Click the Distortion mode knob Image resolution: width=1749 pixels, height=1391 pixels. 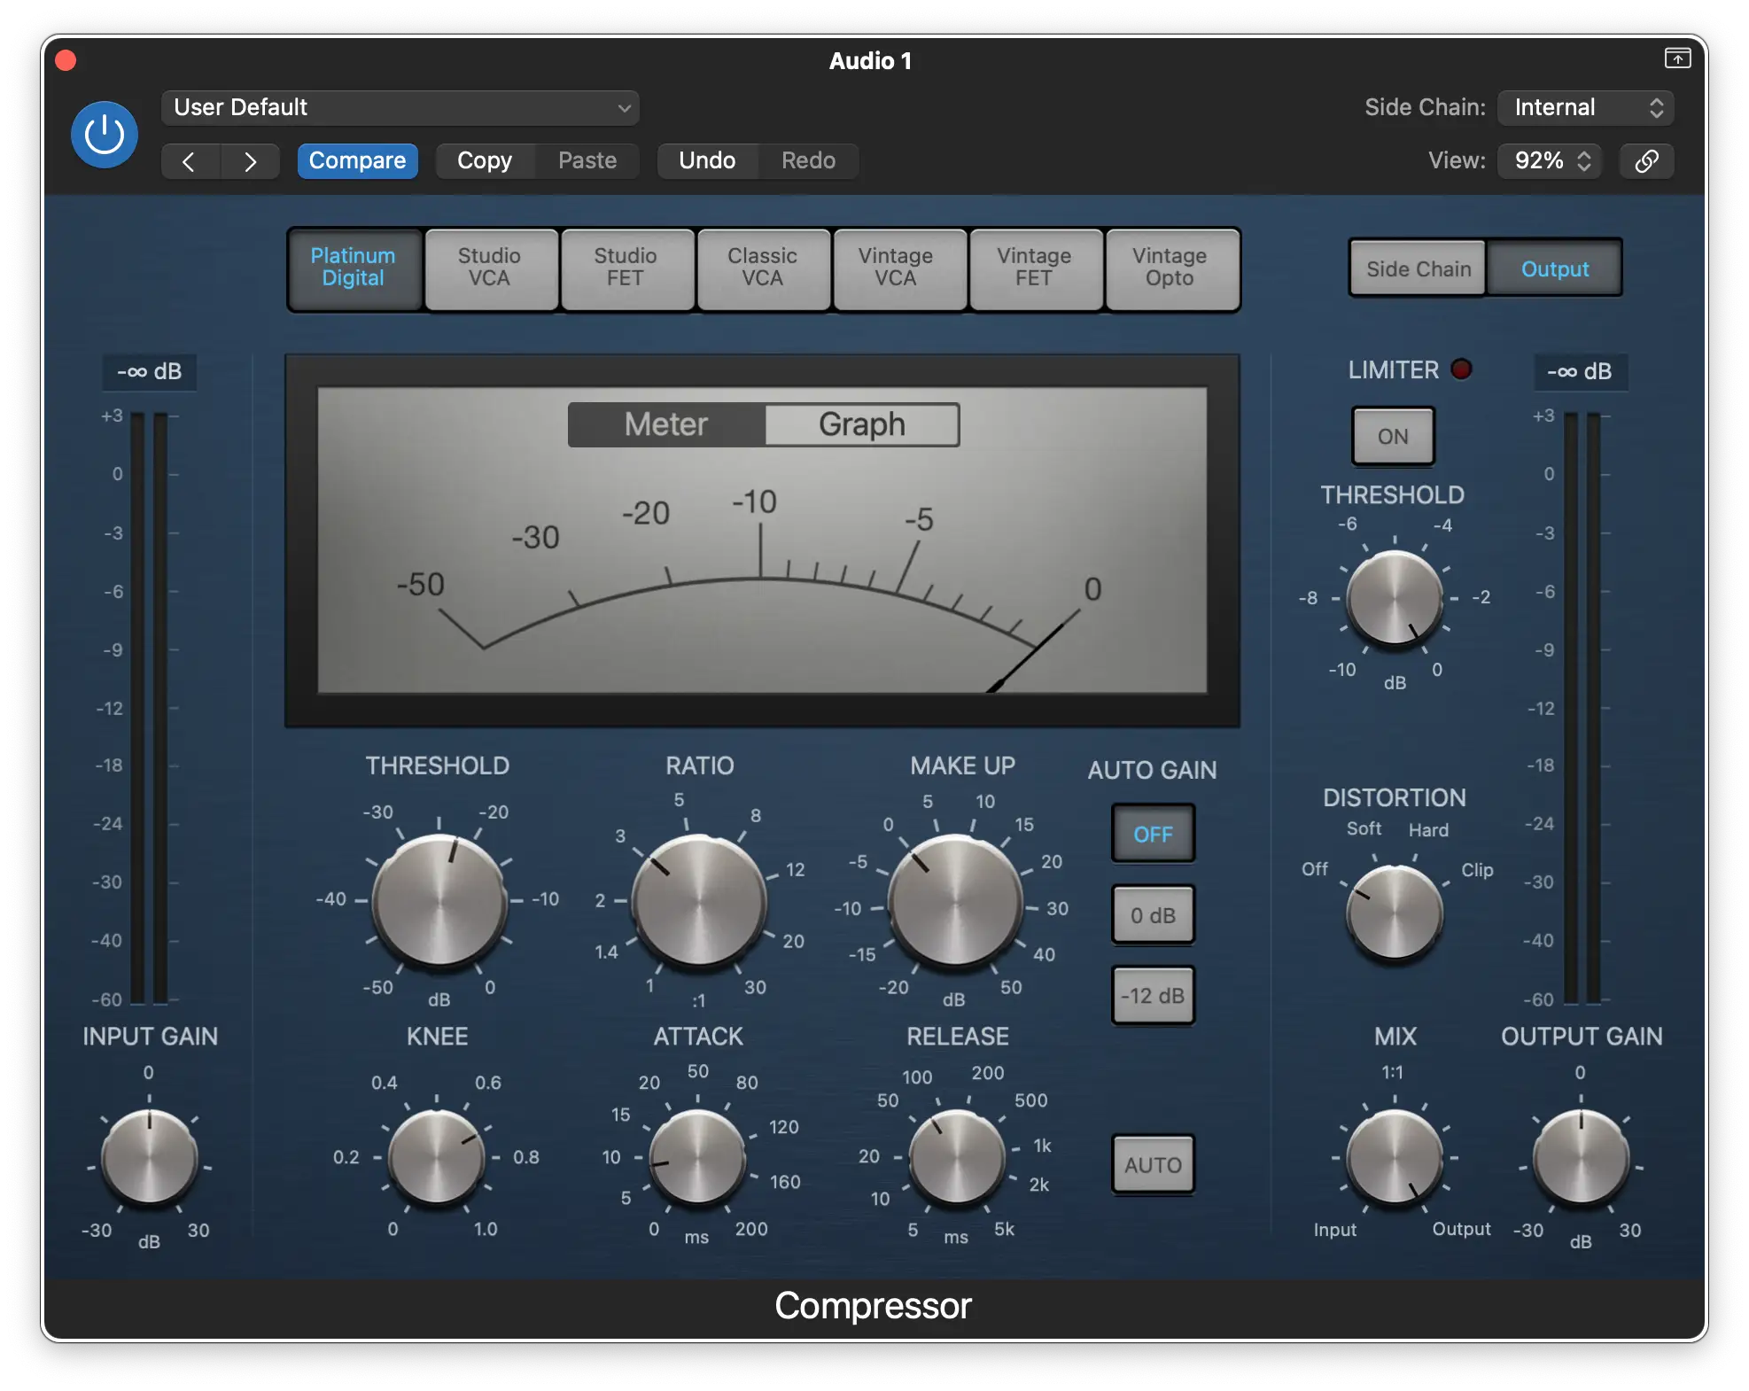(1395, 913)
